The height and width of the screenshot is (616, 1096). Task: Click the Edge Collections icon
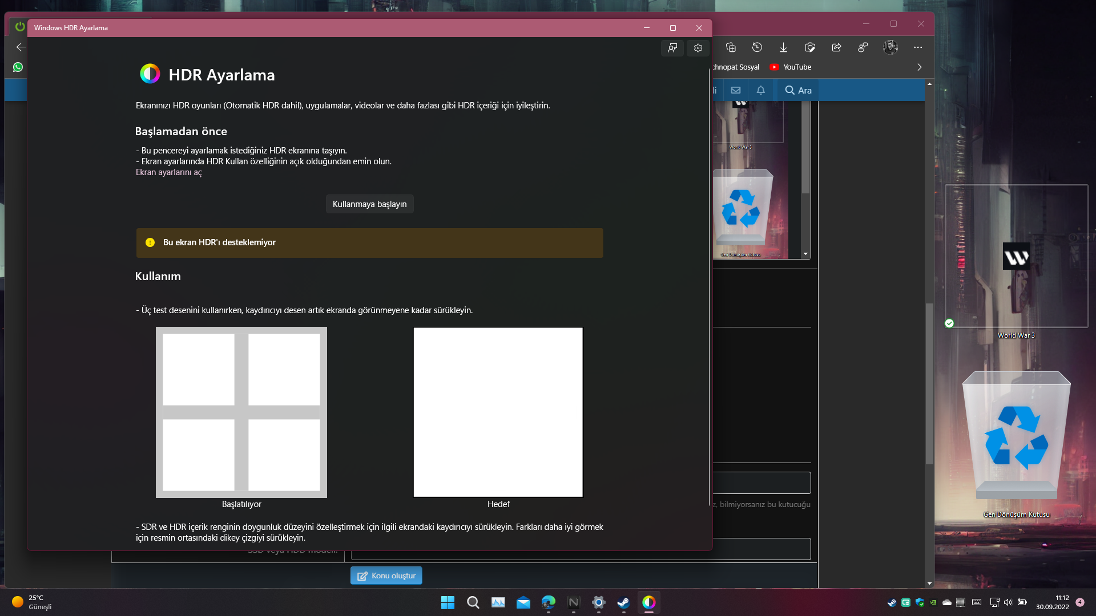(x=731, y=47)
